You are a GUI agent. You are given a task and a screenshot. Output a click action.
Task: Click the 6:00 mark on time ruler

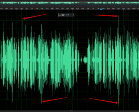coord(73,8)
